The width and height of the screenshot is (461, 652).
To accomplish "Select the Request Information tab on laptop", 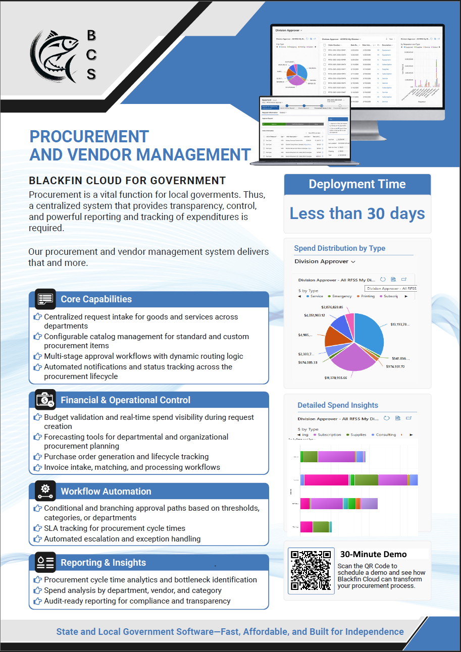I will point(270,113).
